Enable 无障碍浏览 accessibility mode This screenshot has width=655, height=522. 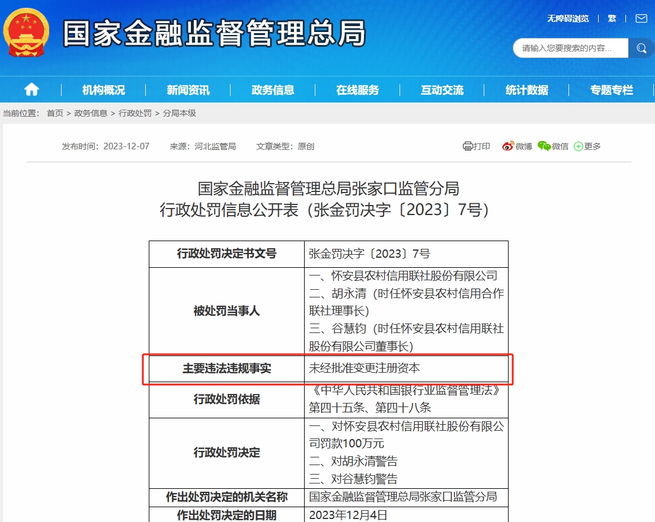pyautogui.click(x=568, y=18)
